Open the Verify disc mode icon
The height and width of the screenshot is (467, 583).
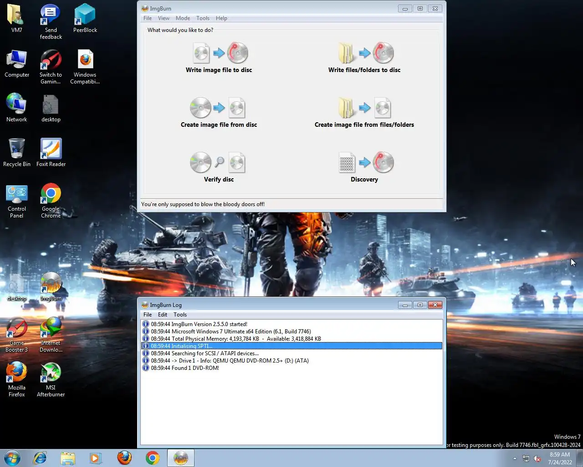tap(219, 163)
